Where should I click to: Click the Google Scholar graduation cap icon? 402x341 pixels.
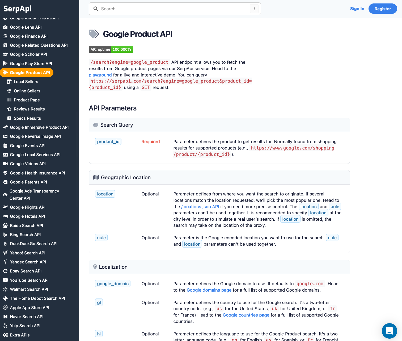pyautogui.click(x=5, y=54)
